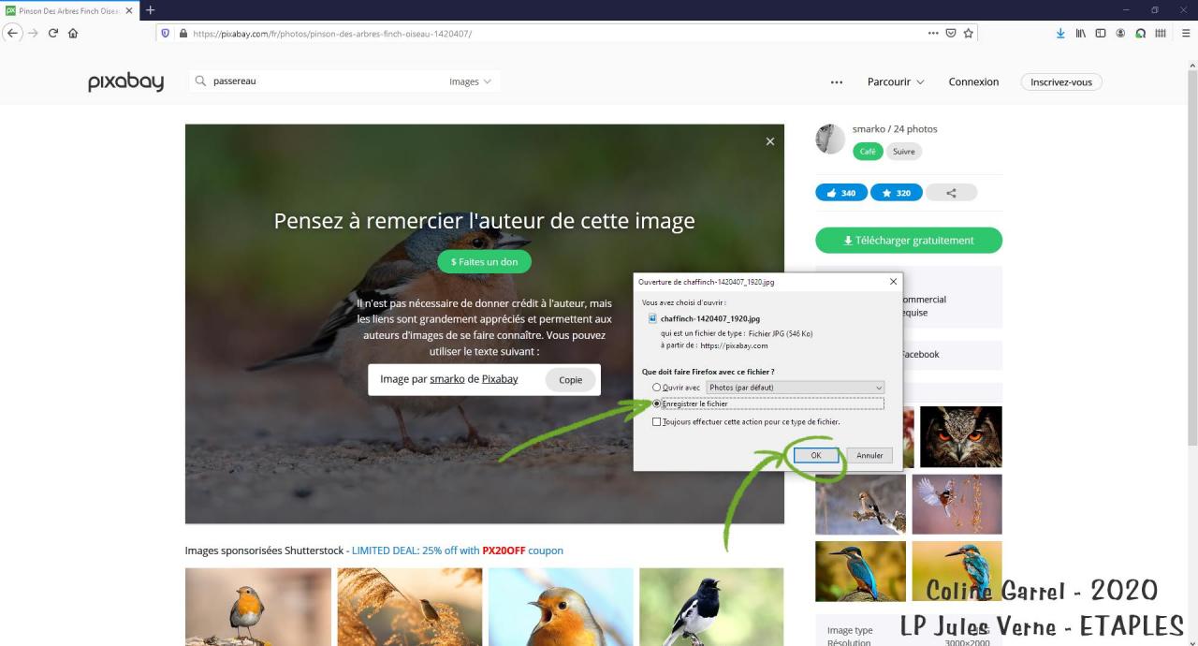Select the Ouvrir avec radio button

(657, 388)
